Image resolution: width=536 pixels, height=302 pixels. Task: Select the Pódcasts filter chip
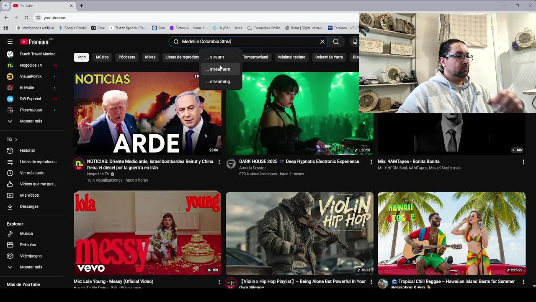click(x=126, y=57)
